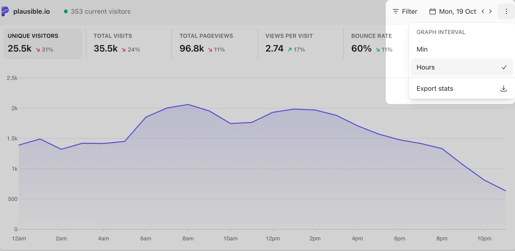Click the Filter funnel icon

(396, 12)
